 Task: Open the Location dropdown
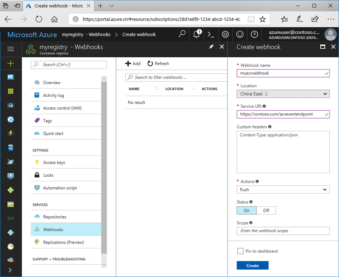pos(283,94)
